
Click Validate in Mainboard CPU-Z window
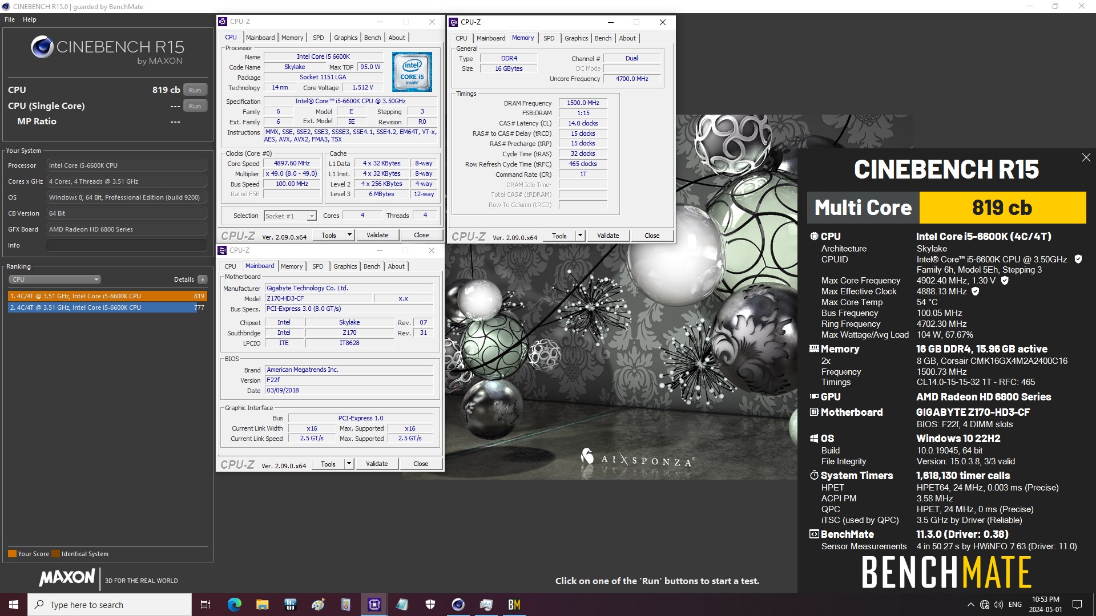click(377, 464)
